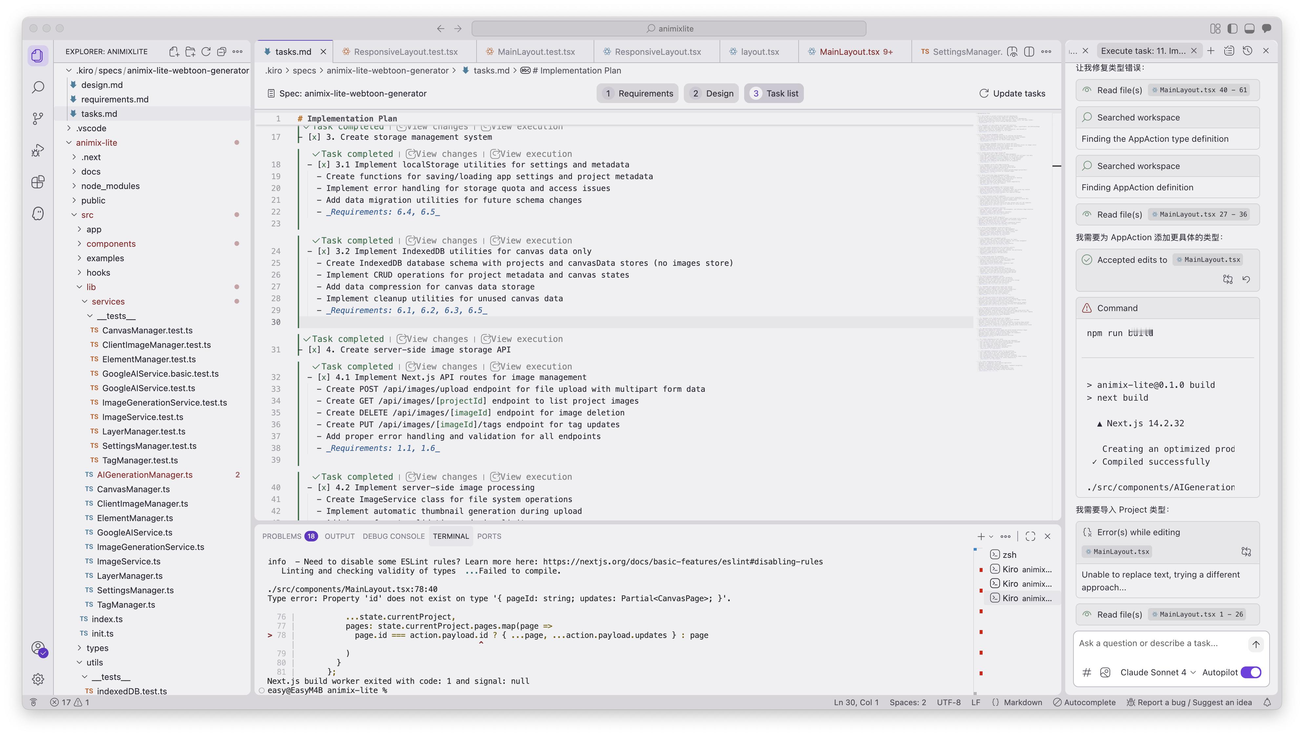Screen dimensions: 1304x737
Task: Collapse the src folder
Action: point(74,215)
